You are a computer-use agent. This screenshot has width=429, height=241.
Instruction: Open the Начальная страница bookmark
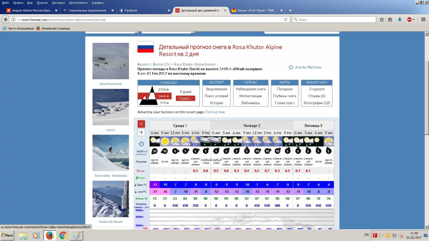coord(53,28)
